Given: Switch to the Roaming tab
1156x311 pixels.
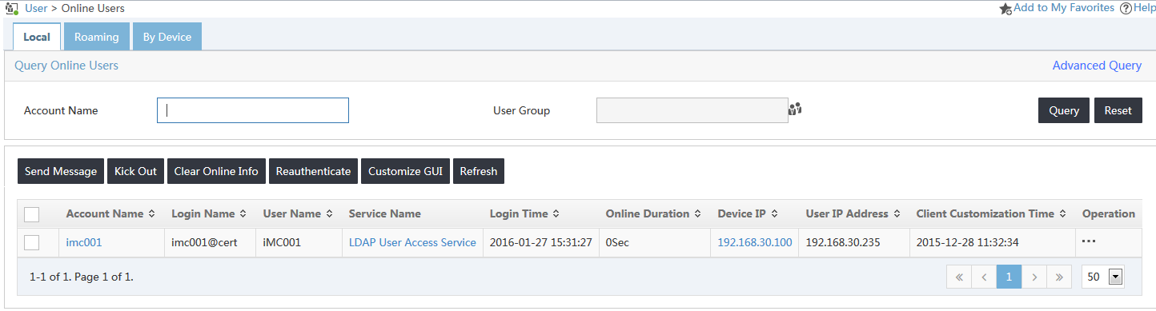Looking at the screenshot, I should pyautogui.click(x=97, y=37).
